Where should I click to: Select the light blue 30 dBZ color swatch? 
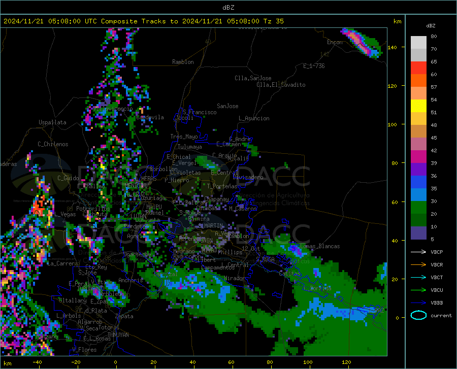418,195
